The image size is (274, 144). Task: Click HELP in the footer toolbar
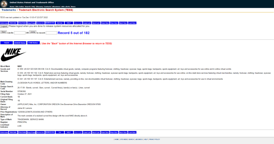69,133
